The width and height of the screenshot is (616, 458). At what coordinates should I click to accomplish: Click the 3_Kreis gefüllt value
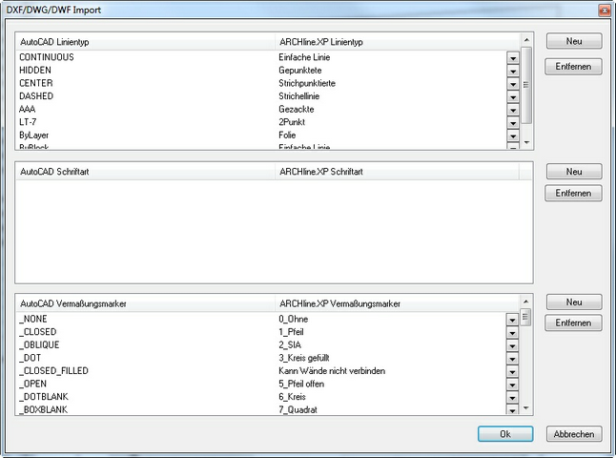pyautogui.click(x=304, y=358)
